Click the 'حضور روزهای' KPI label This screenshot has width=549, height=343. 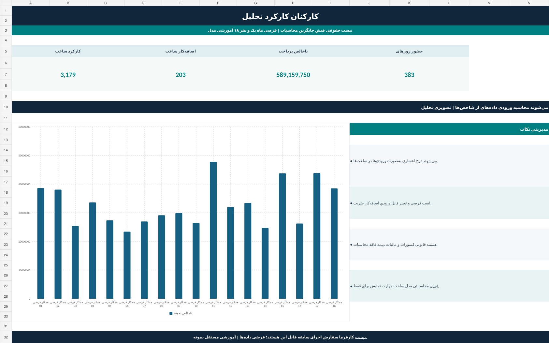click(x=409, y=51)
